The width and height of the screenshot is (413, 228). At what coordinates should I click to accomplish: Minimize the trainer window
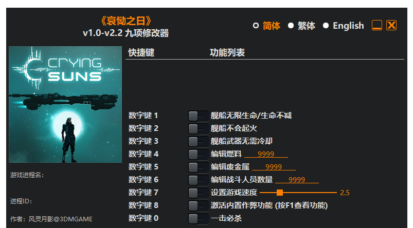pyautogui.click(x=377, y=26)
